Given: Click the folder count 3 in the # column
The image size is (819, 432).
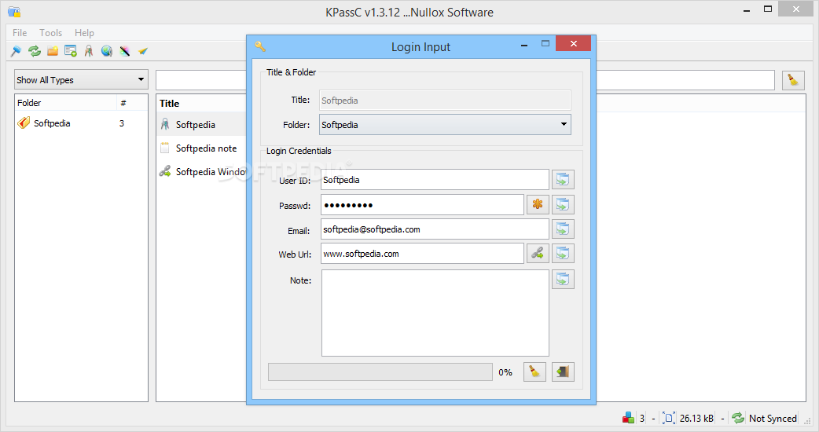Looking at the screenshot, I should [x=122, y=123].
